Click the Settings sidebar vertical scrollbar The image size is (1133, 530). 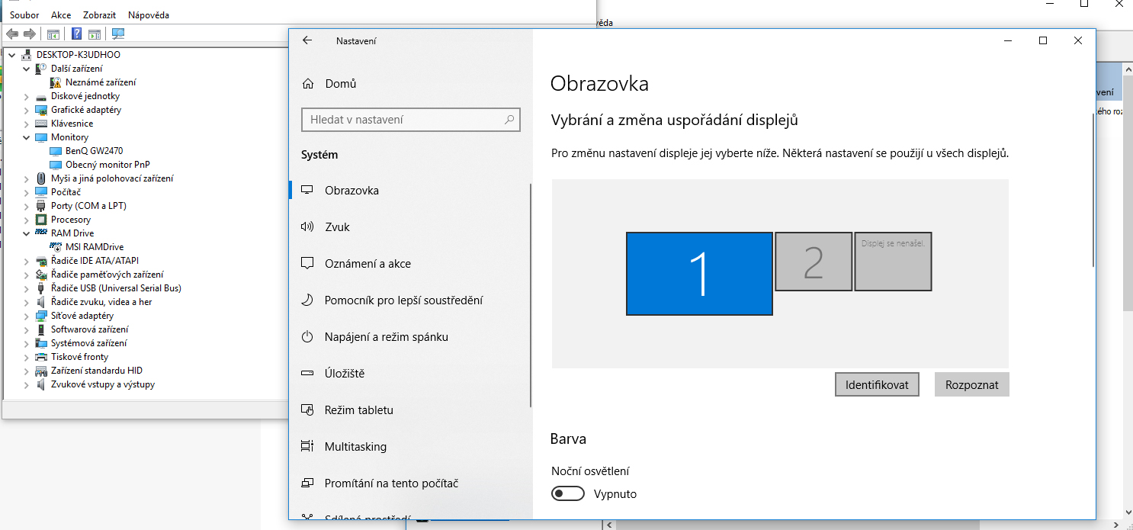click(x=530, y=296)
